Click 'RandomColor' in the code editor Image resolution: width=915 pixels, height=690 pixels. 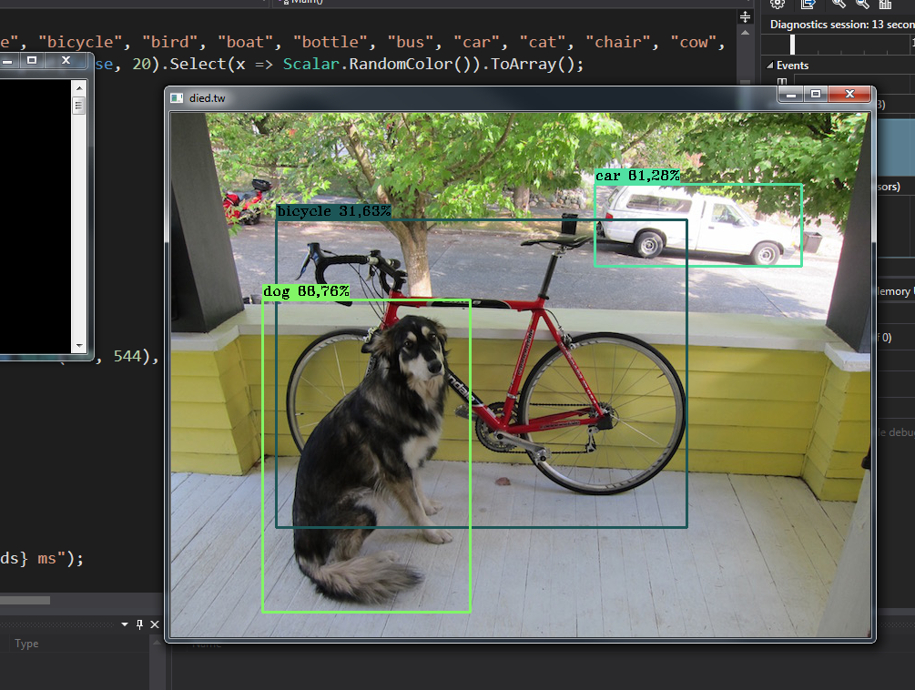(x=401, y=64)
